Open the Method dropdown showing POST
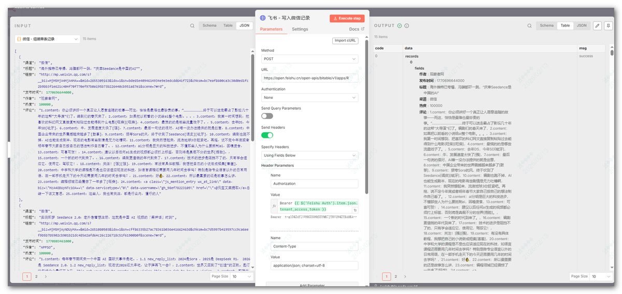The image size is (622, 294). pos(310,59)
